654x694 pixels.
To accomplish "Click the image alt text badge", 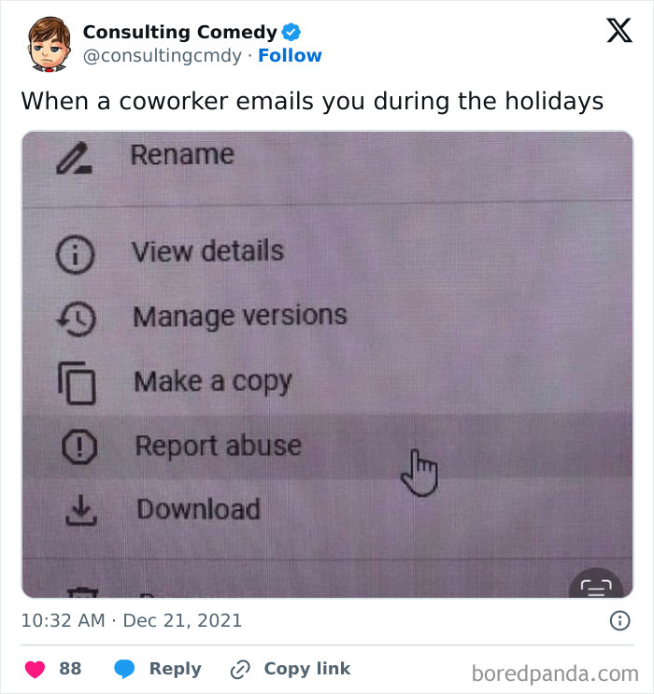I will click(595, 584).
